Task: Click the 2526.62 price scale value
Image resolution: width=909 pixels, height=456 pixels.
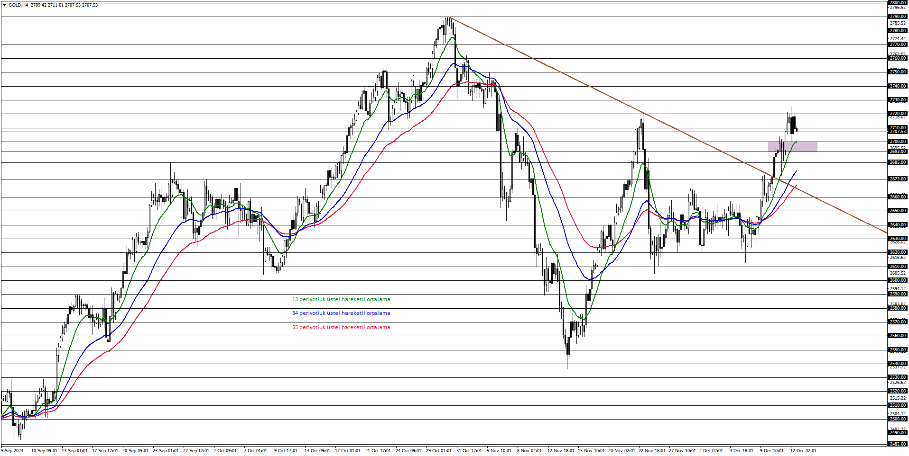Action: click(x=898, y=383)
